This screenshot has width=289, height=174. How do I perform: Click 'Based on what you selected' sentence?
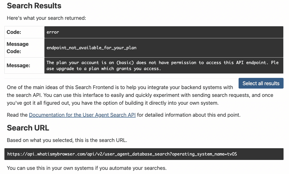pos(67,140)
